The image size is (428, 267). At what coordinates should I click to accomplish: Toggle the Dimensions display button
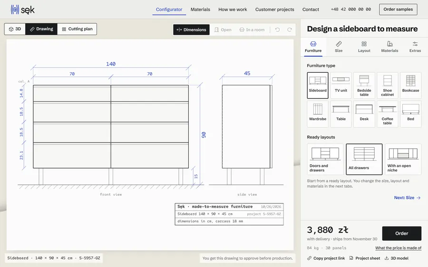click(x=191, y=30)
